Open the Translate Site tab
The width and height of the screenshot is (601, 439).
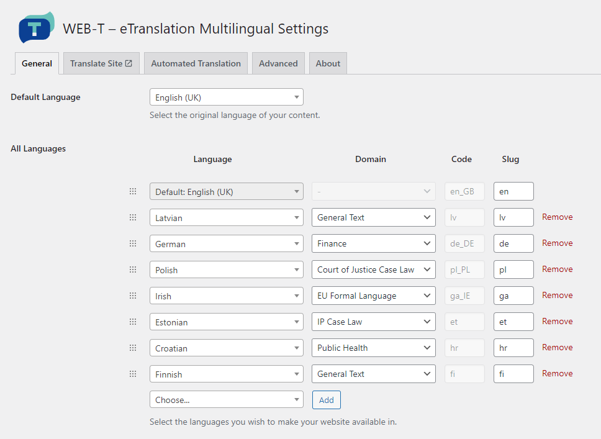click(101, 63)
